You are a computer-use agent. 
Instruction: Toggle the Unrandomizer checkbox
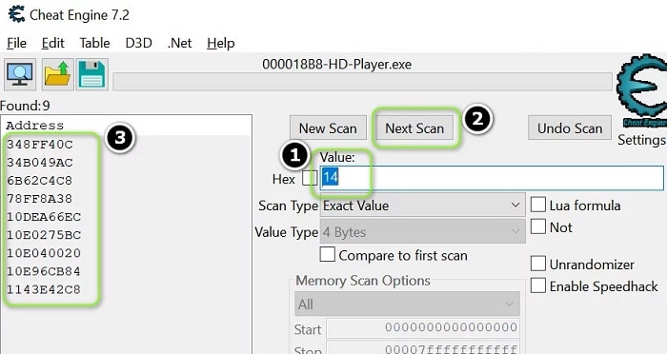click(538, 264)
